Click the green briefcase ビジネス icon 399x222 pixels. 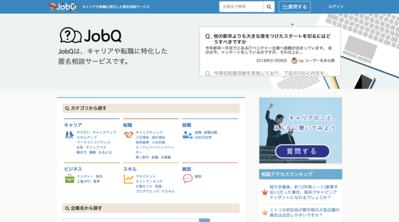70,179
